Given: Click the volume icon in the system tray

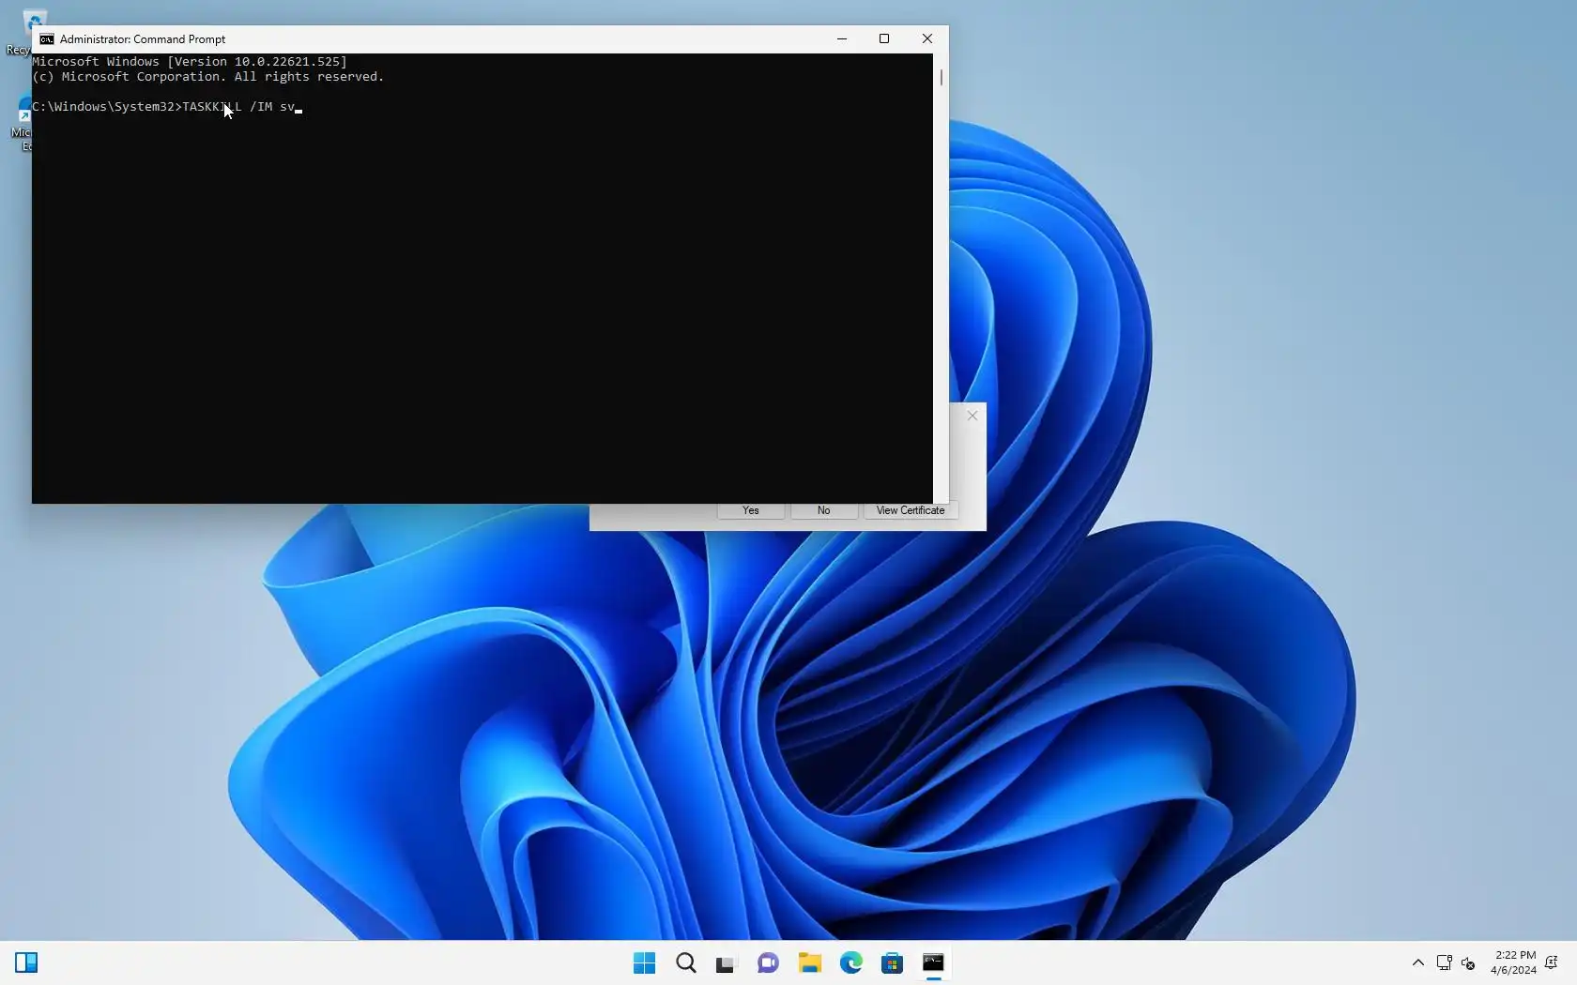Looking at the screenshot, I should coord(1469,962).
